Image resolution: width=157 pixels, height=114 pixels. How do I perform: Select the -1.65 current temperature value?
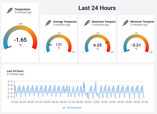[20, 40]
